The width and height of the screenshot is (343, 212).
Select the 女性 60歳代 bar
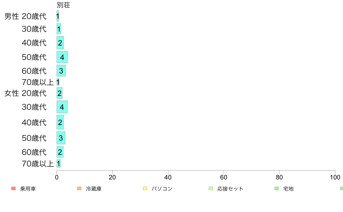(60, 152)
